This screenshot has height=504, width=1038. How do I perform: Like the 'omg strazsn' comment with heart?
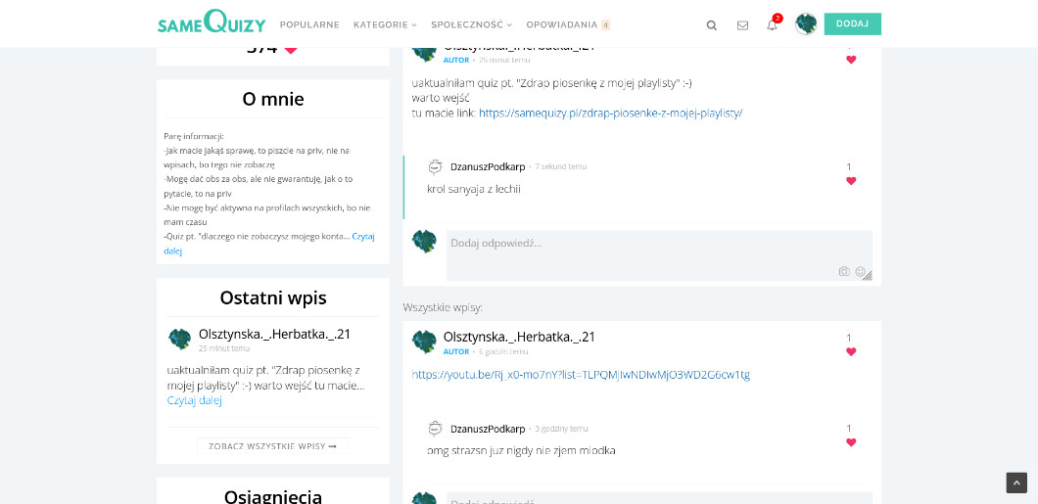tap(851, 442)
